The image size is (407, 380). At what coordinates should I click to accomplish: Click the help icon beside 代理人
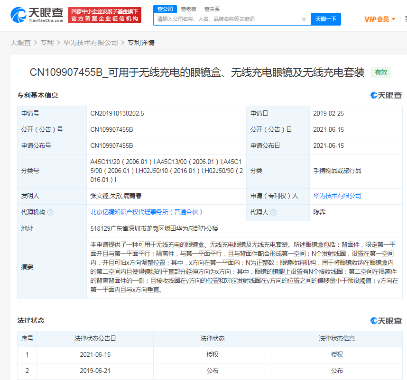click(274, 212)
